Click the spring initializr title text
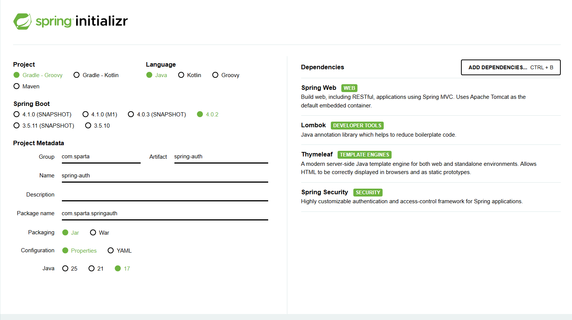This screenshot has width=572, height=320. click(82, 21)
